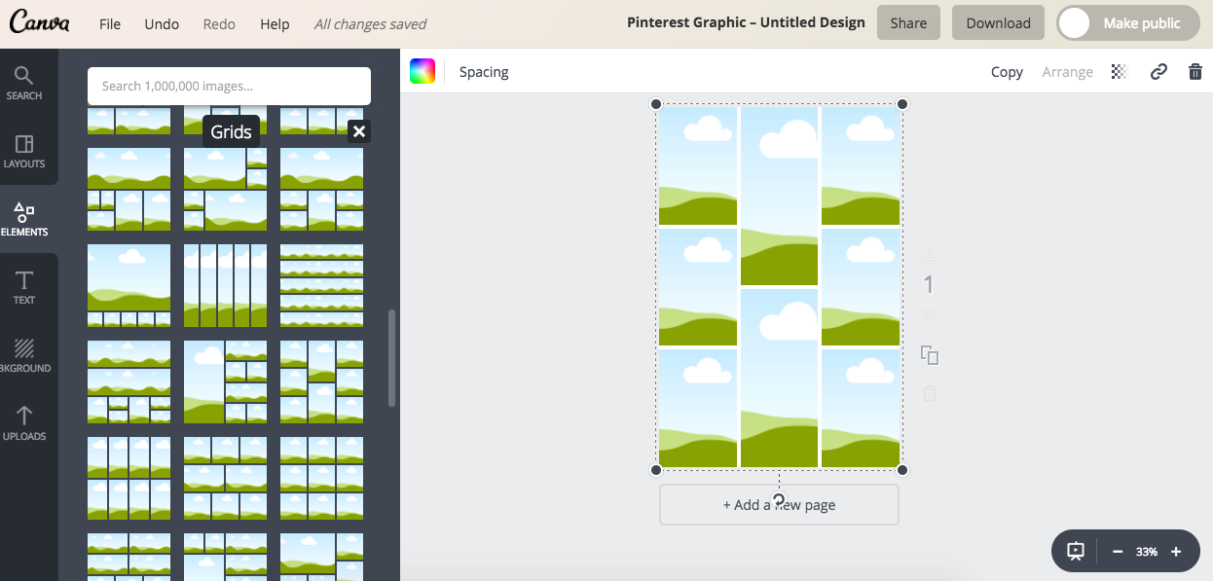Open the Search tab in the sidebar
This screenshot has width=1213, height=581.
pyautogui.click(x=24, y=84)
